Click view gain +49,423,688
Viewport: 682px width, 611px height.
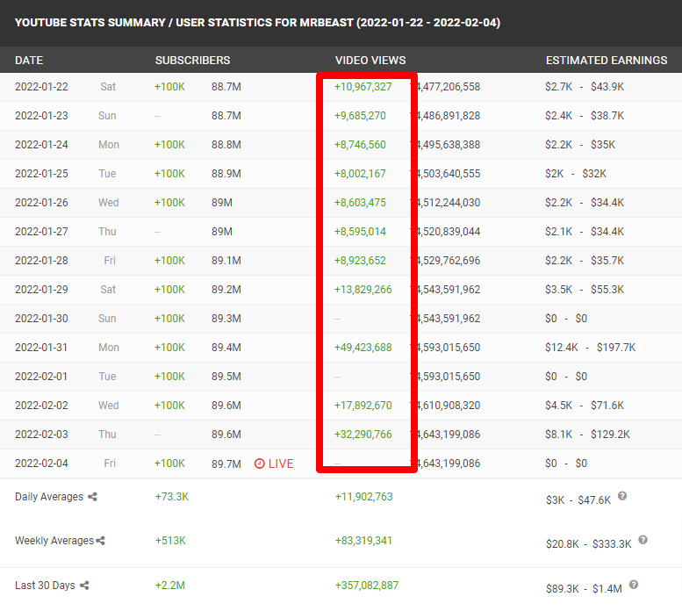click(x=363, y=348)
